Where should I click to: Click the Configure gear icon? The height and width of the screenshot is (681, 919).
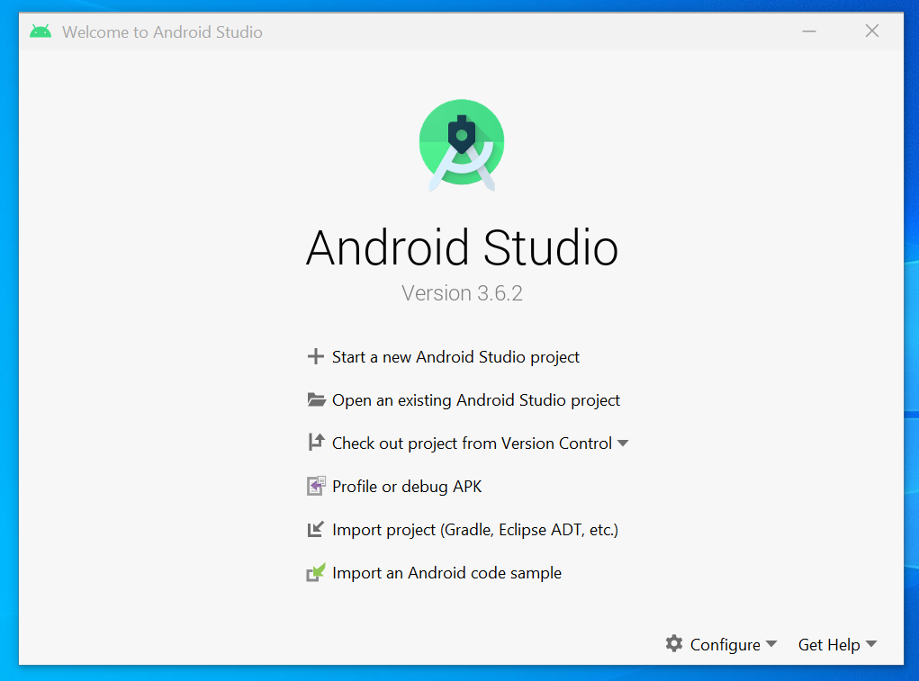[x=674, y=643]
